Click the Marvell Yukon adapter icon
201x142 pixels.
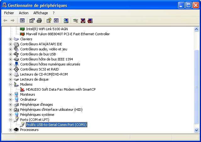pyautogui.click(x=22, y=34)
